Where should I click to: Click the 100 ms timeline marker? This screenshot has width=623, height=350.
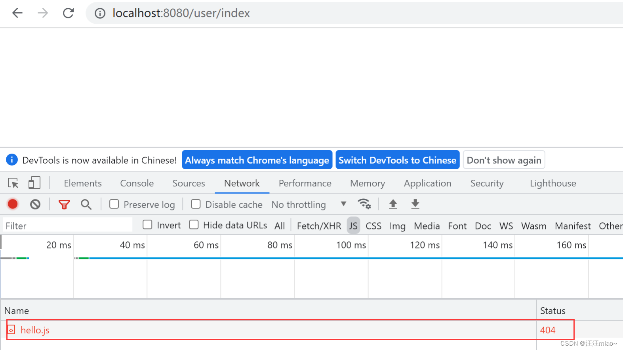(x=351, y=245)
